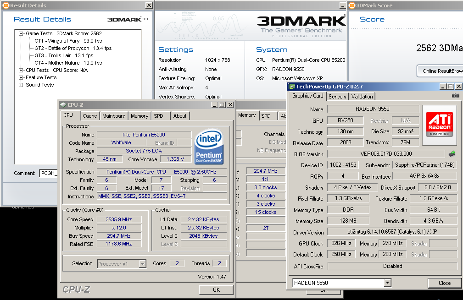The height and width of the screenshot is (300, 463).
Task: Click the BIOS Version field in GPU-Z
Action: [386, 154]
